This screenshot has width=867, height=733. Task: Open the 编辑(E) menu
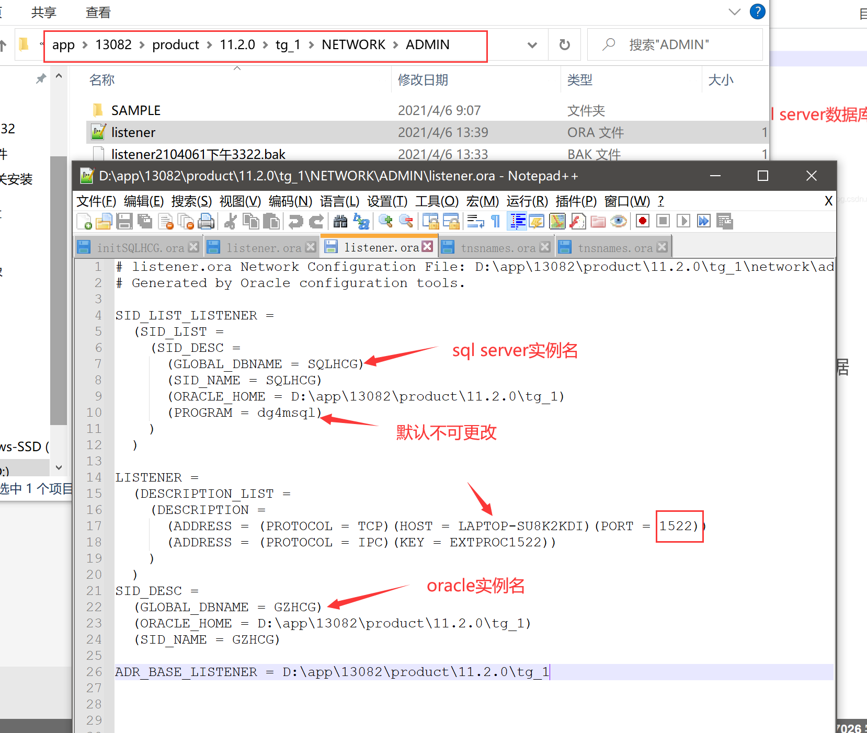pyautogui.click(x=144, y=201)
